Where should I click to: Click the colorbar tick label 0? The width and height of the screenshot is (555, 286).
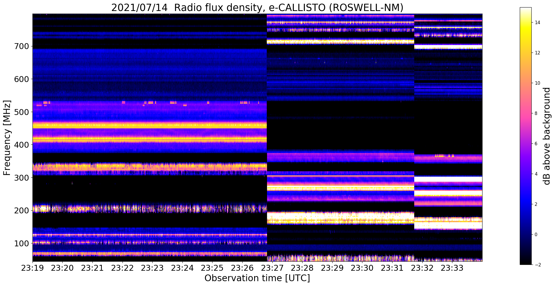[x=536, y=235]
